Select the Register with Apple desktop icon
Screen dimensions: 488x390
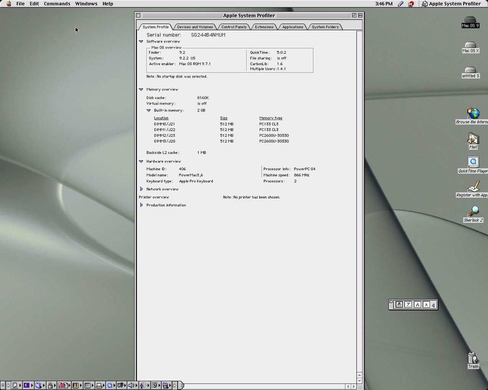[x=473, y=190]
